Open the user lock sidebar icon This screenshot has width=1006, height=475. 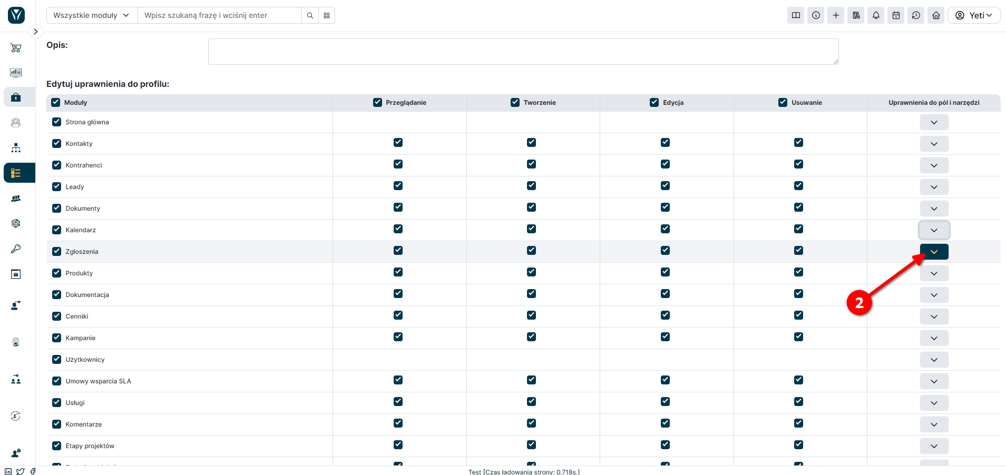[16, 453]
